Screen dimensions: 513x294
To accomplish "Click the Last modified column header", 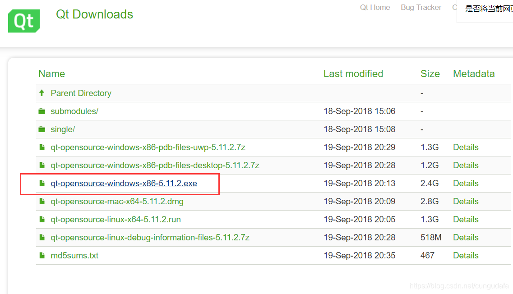I will [353, 73].
